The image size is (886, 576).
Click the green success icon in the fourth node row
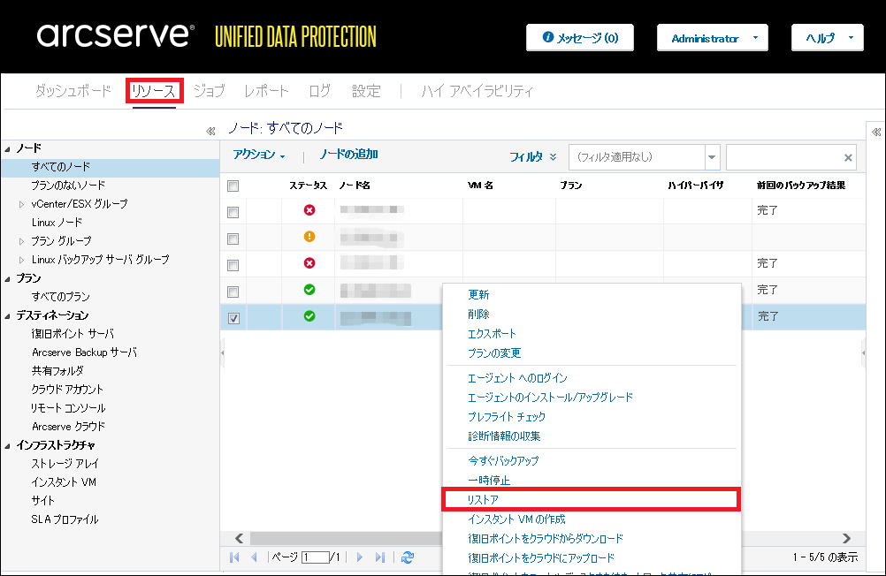click(309, 290)
